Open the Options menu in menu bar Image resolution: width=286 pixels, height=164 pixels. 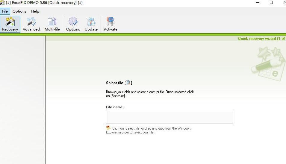tap(19, 11)
